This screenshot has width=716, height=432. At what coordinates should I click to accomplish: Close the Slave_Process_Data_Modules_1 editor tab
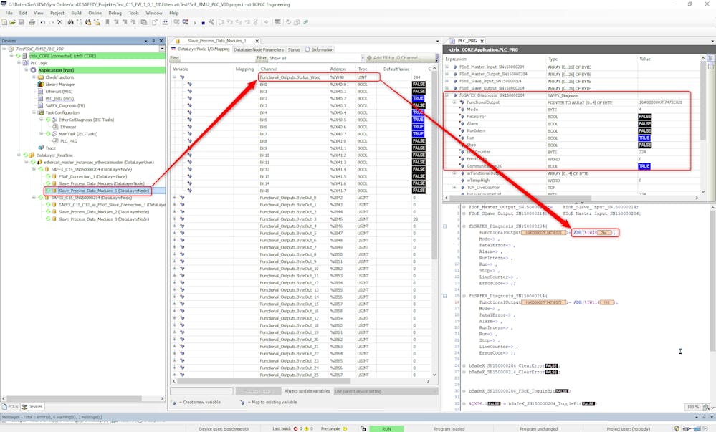tap(257, 41)
